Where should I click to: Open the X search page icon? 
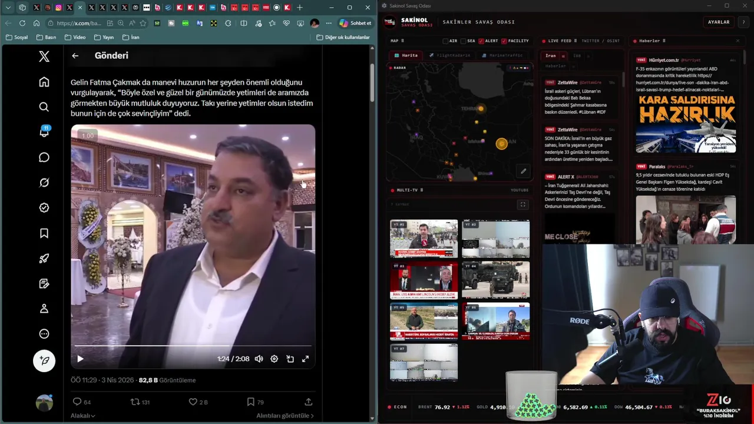tap(44, 107)
